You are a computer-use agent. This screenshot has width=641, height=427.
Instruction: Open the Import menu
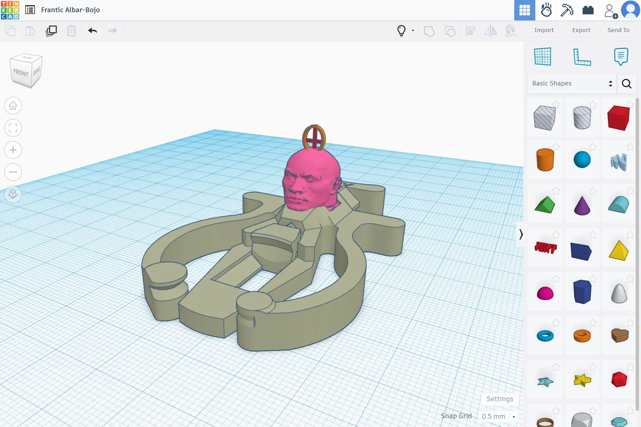544,30
